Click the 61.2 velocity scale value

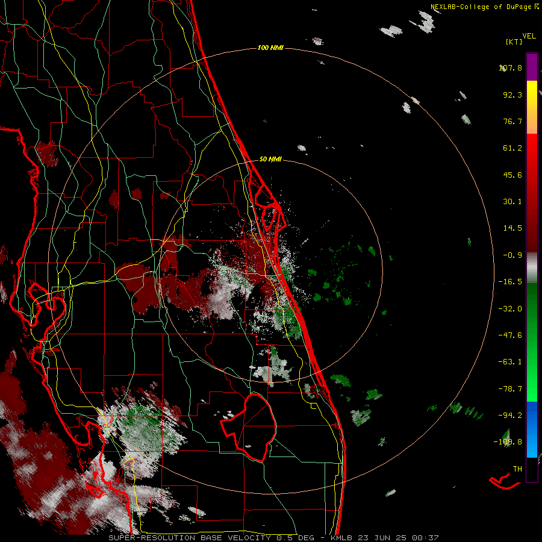512,148
